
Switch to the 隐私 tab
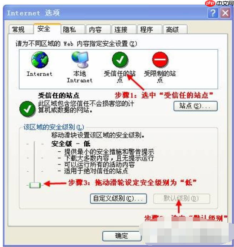pos(73,30)
